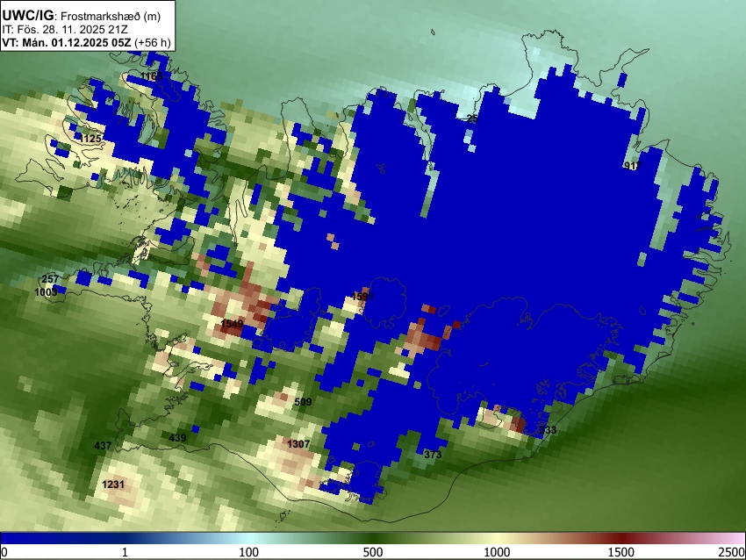Select the 437 value label
The image size is (746, 560).
click(103, 446)
